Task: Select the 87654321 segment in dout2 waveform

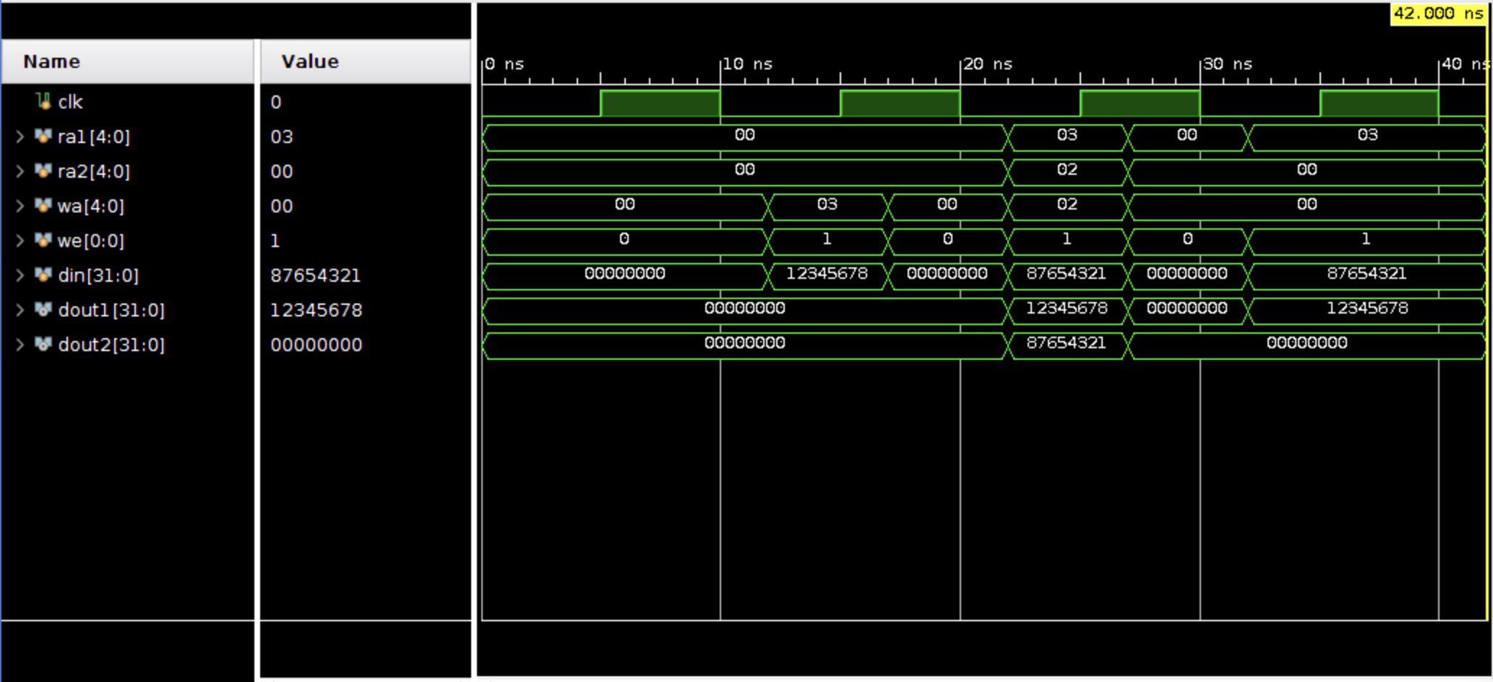Action: tap(1067, 344)
